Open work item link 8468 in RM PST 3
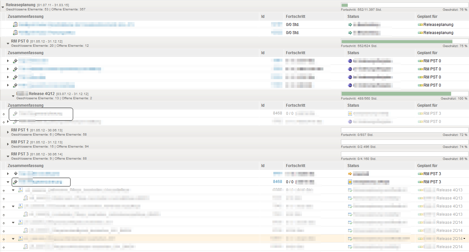 click(278, 182)
